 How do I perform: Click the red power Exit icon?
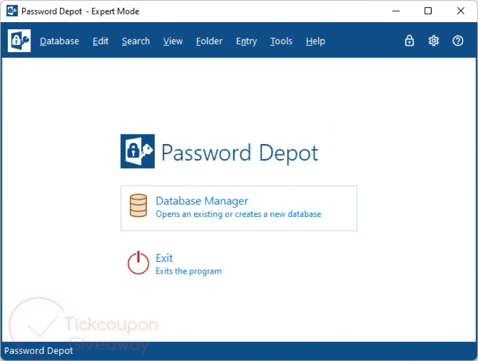coord(138,263)
